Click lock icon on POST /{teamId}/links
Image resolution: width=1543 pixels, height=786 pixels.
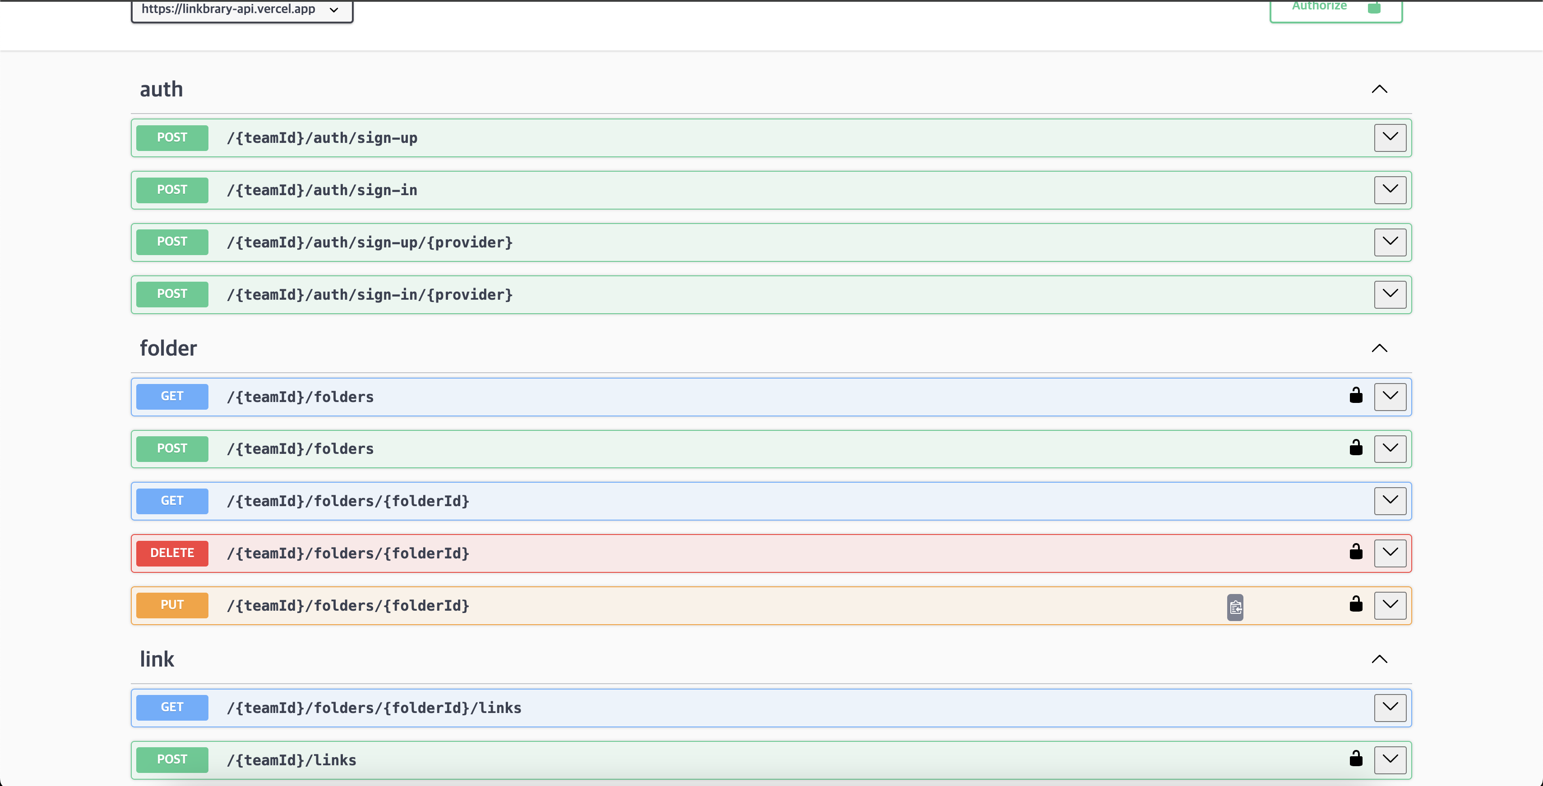(1356, 758)
